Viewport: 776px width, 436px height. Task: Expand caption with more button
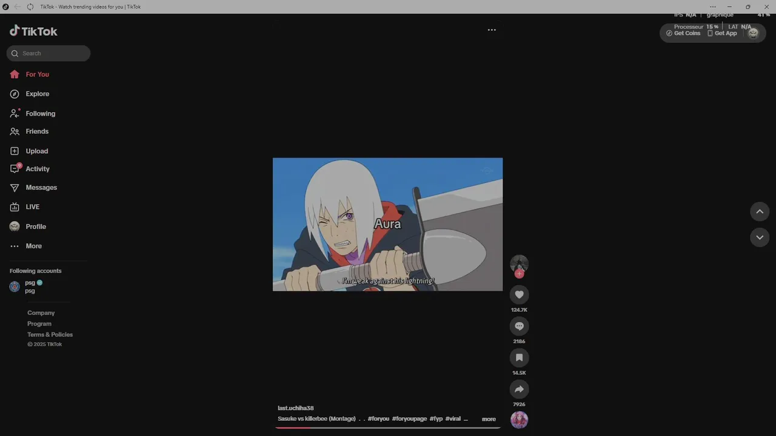coord(489,419)
